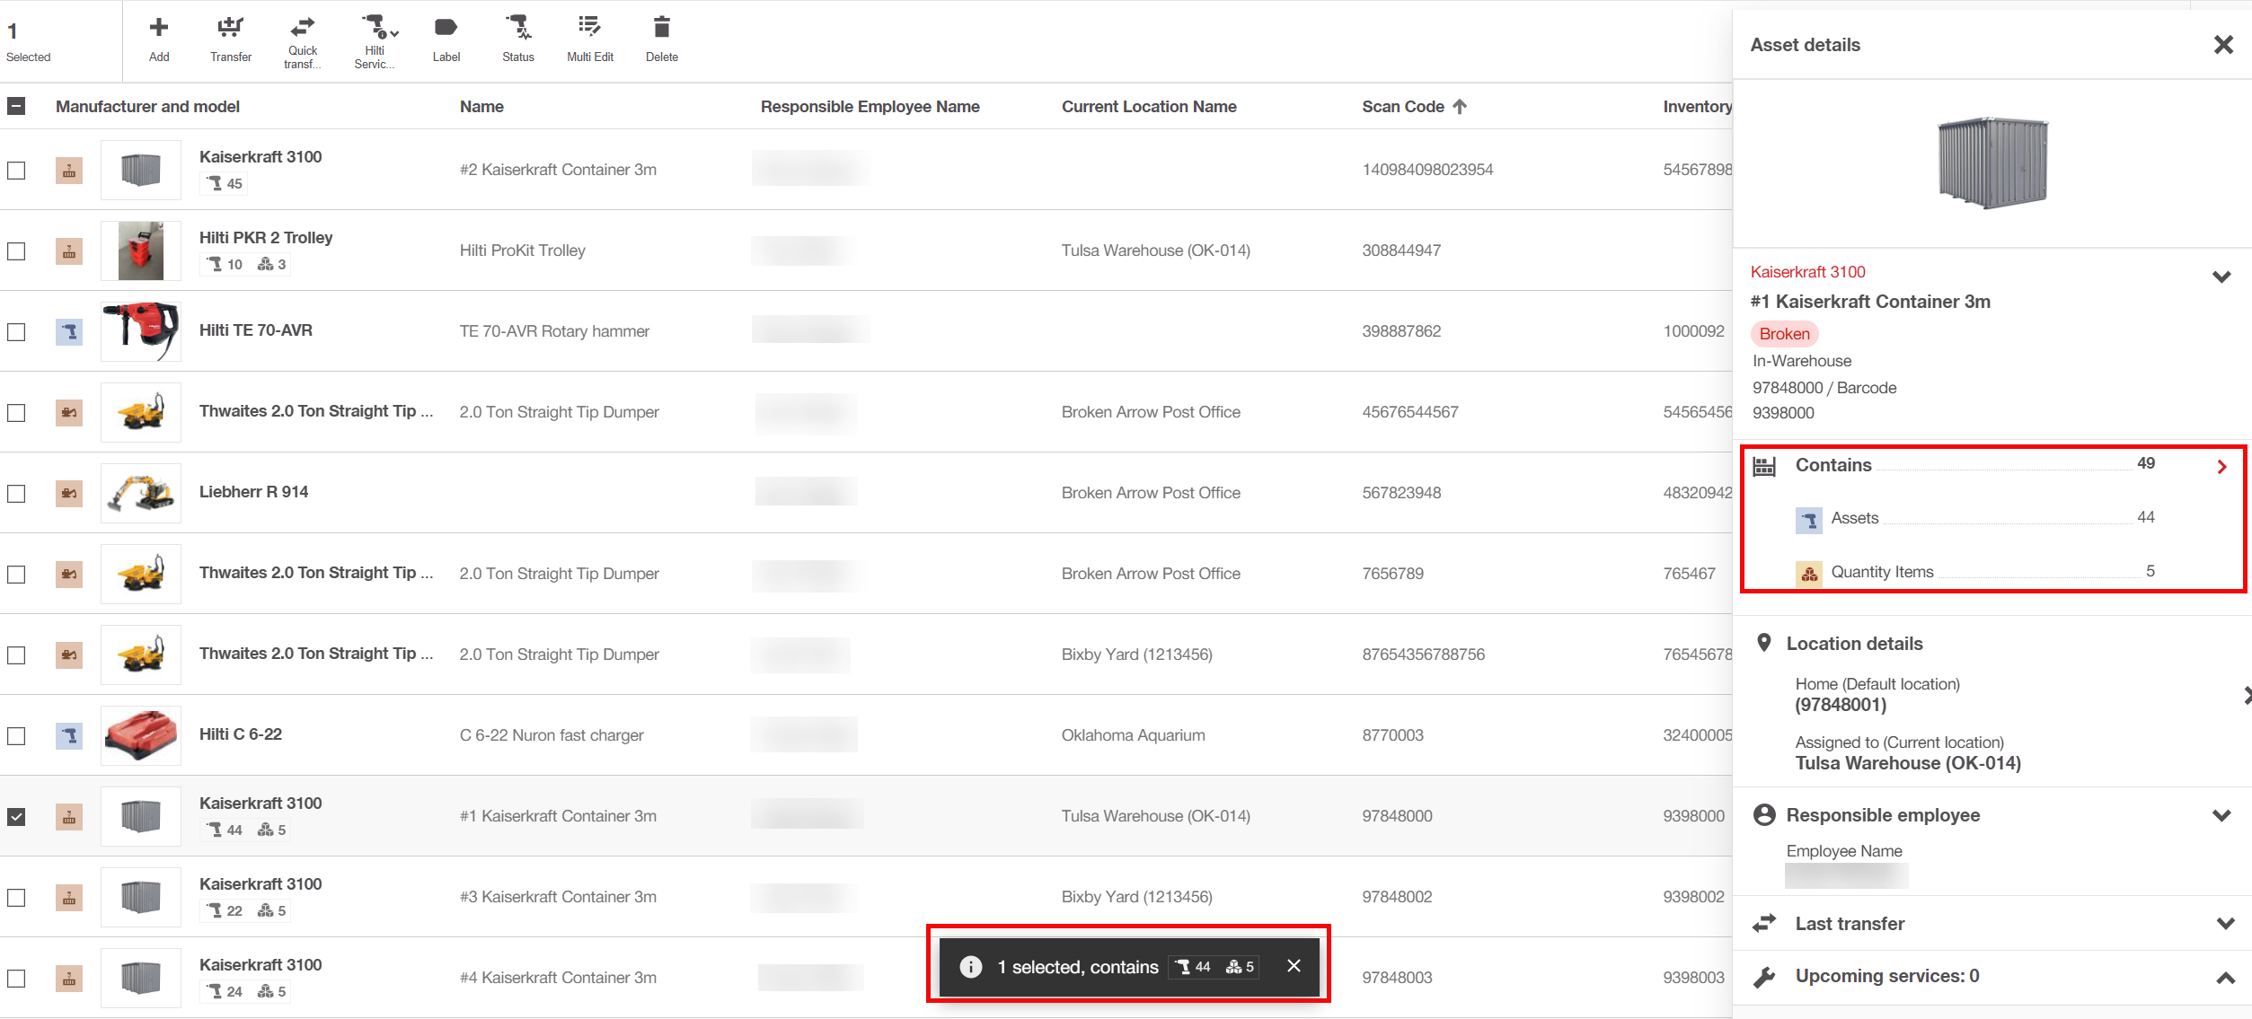Close the Asset details panel
Screen dimensions: 2252x1019
click(2223, 45)
